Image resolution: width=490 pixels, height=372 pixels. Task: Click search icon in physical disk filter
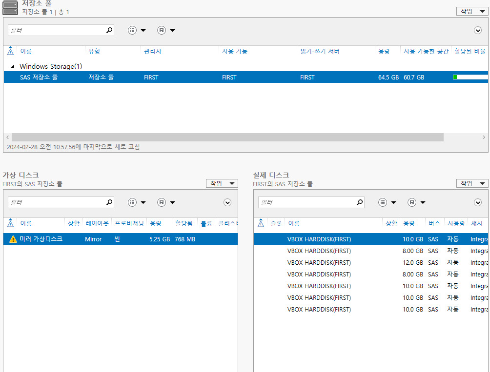pos(360,202)
